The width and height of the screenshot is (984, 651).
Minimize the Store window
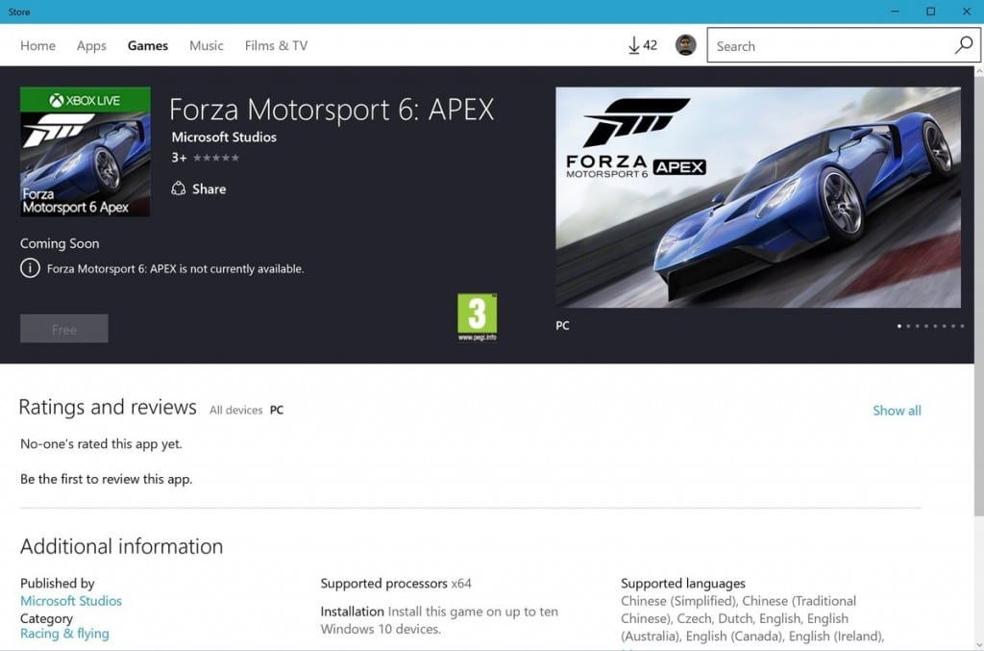tap(895, 12)
